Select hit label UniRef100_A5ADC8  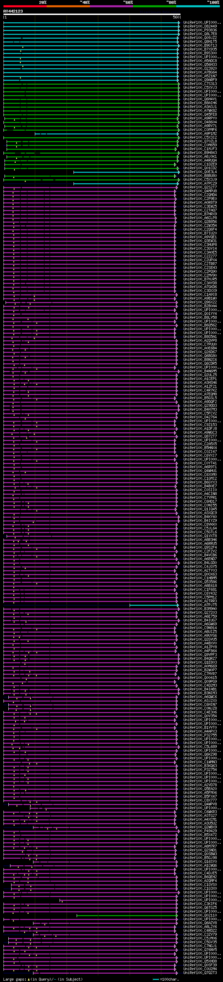200,61
